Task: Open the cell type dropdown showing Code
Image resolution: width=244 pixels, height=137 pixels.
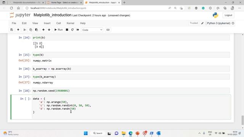Action: click(x=92, y=30)
